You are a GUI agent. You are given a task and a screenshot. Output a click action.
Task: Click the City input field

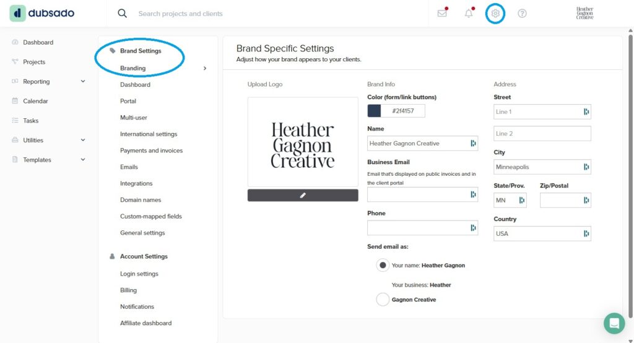pos(537,167)
